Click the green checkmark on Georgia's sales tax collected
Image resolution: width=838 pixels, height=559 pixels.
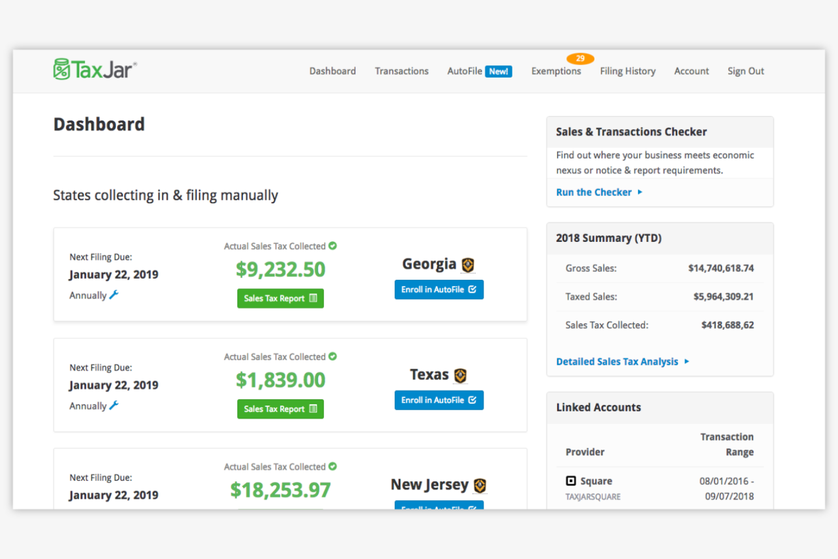(332, 246)
